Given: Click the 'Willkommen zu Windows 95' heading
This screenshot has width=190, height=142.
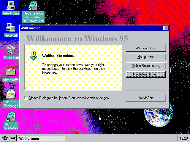Looking at the screenshot, I should [x=77, y=38].
